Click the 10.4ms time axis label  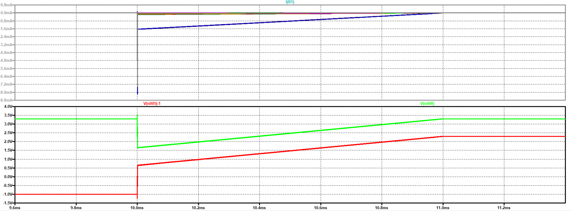(x=259, y=208)
